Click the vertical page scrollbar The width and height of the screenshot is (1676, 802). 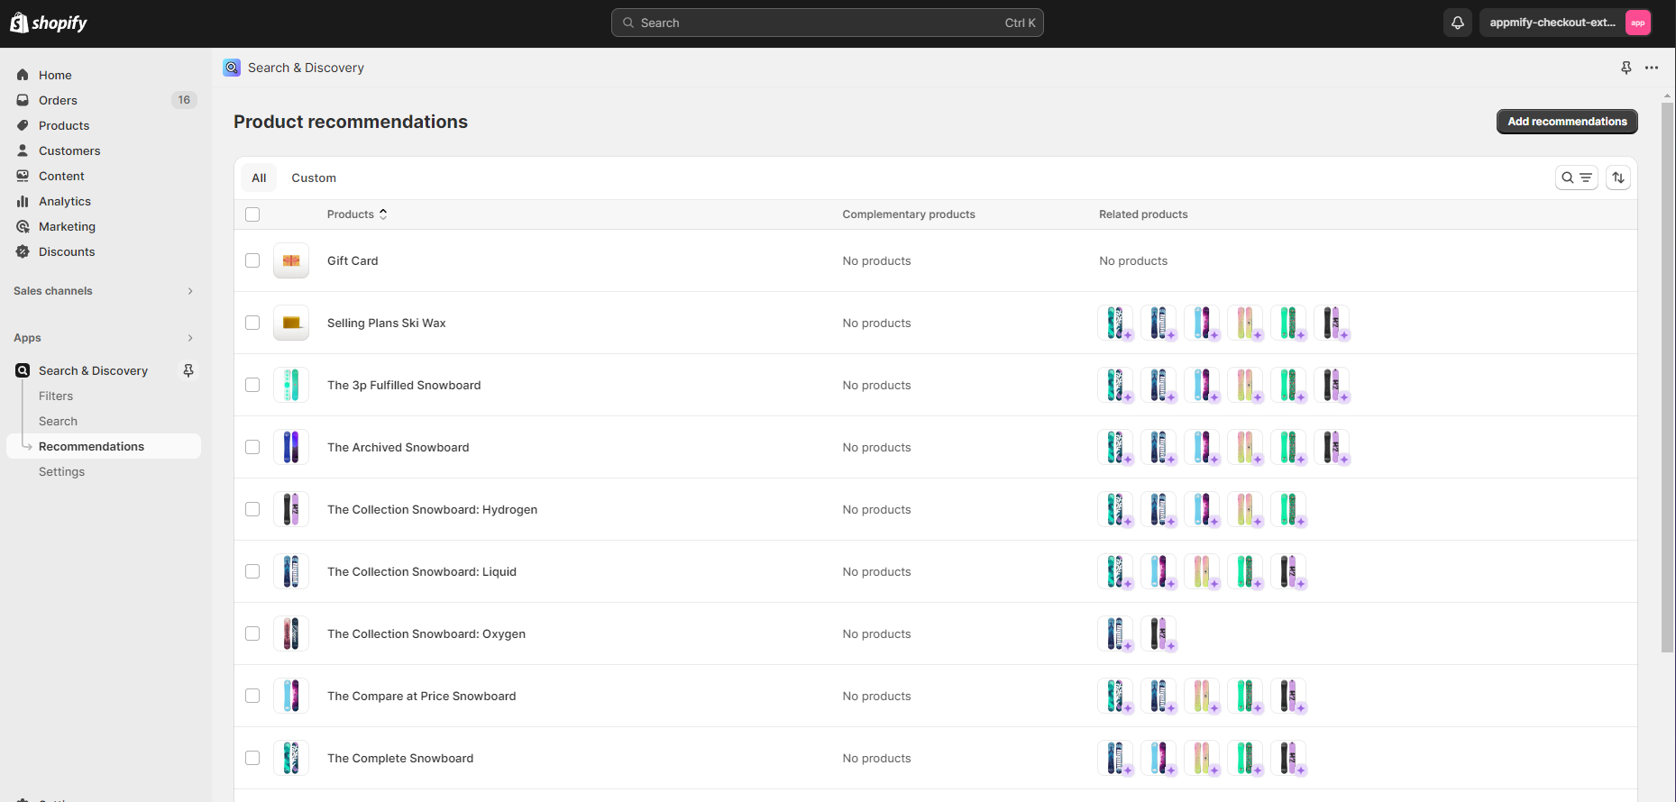pyautogui.click(x=1667, y=360)
